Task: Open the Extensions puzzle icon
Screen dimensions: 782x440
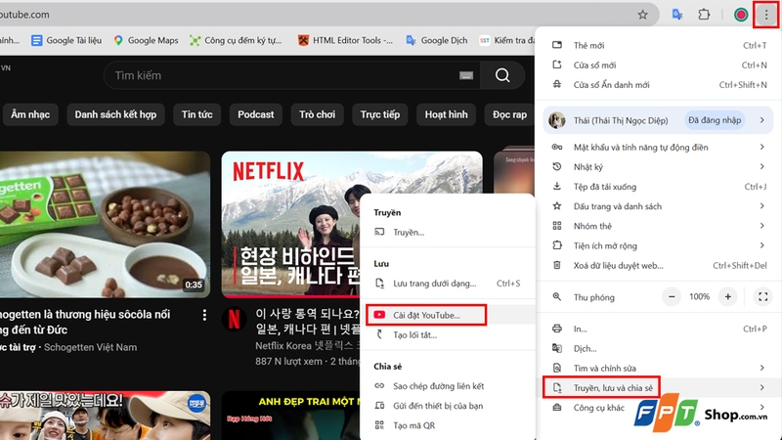Action: pos(704,15)
